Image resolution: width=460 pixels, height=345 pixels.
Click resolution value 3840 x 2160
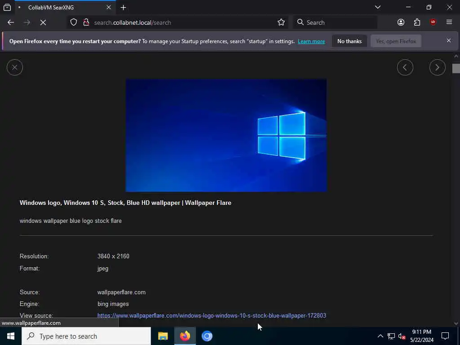113,256
